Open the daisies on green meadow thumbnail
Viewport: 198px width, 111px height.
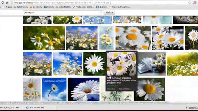44,38
